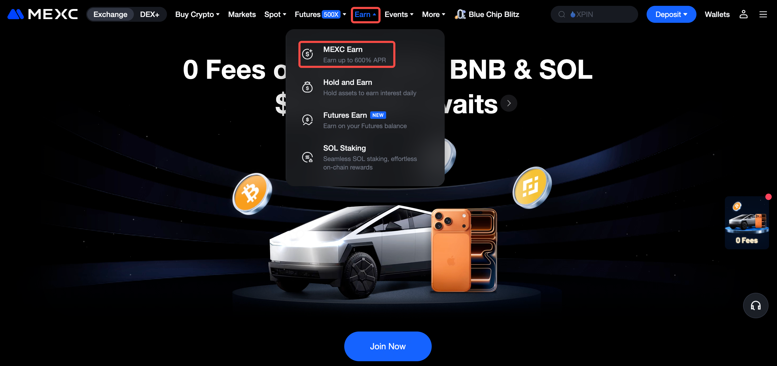777x366 pixels.
Task: Expand the Buy Crypto dropdown
Action: (x=197, y=14)
